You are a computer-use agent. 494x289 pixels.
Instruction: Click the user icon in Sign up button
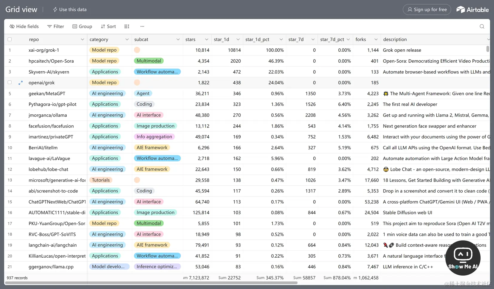pyautogui.click(x=410, y=10)
